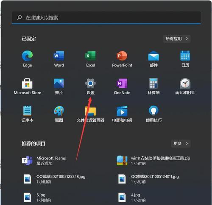Image resolution: width=212 pixels, height=205 pixels.
Task: Open the QQ截图20211005125248.jpg file name
Action: tap(61, 177)
